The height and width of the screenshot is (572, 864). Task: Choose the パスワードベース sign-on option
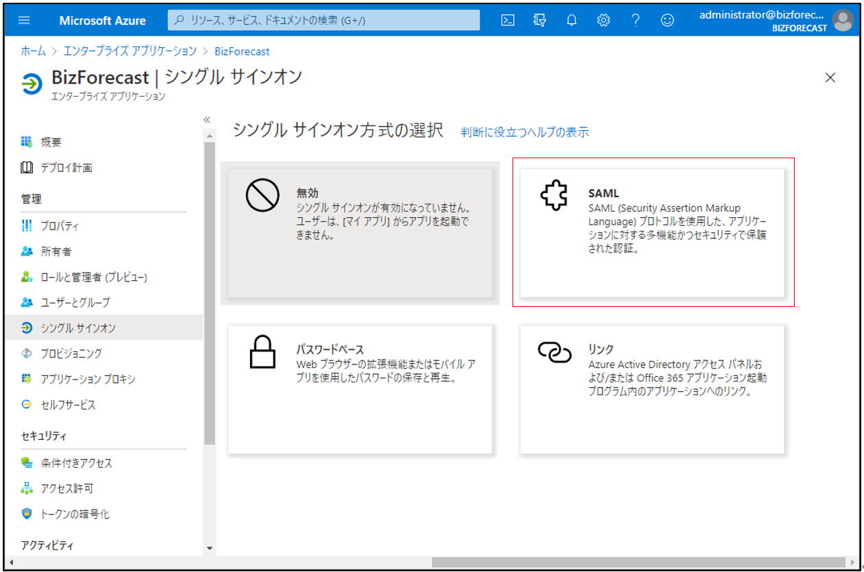(360, 389)
